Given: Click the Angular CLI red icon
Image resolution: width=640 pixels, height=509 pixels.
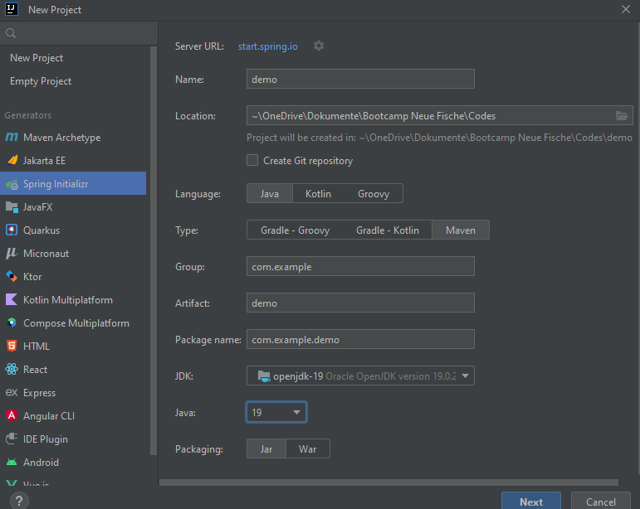Looking at the screenshot, I should (12, 415).
